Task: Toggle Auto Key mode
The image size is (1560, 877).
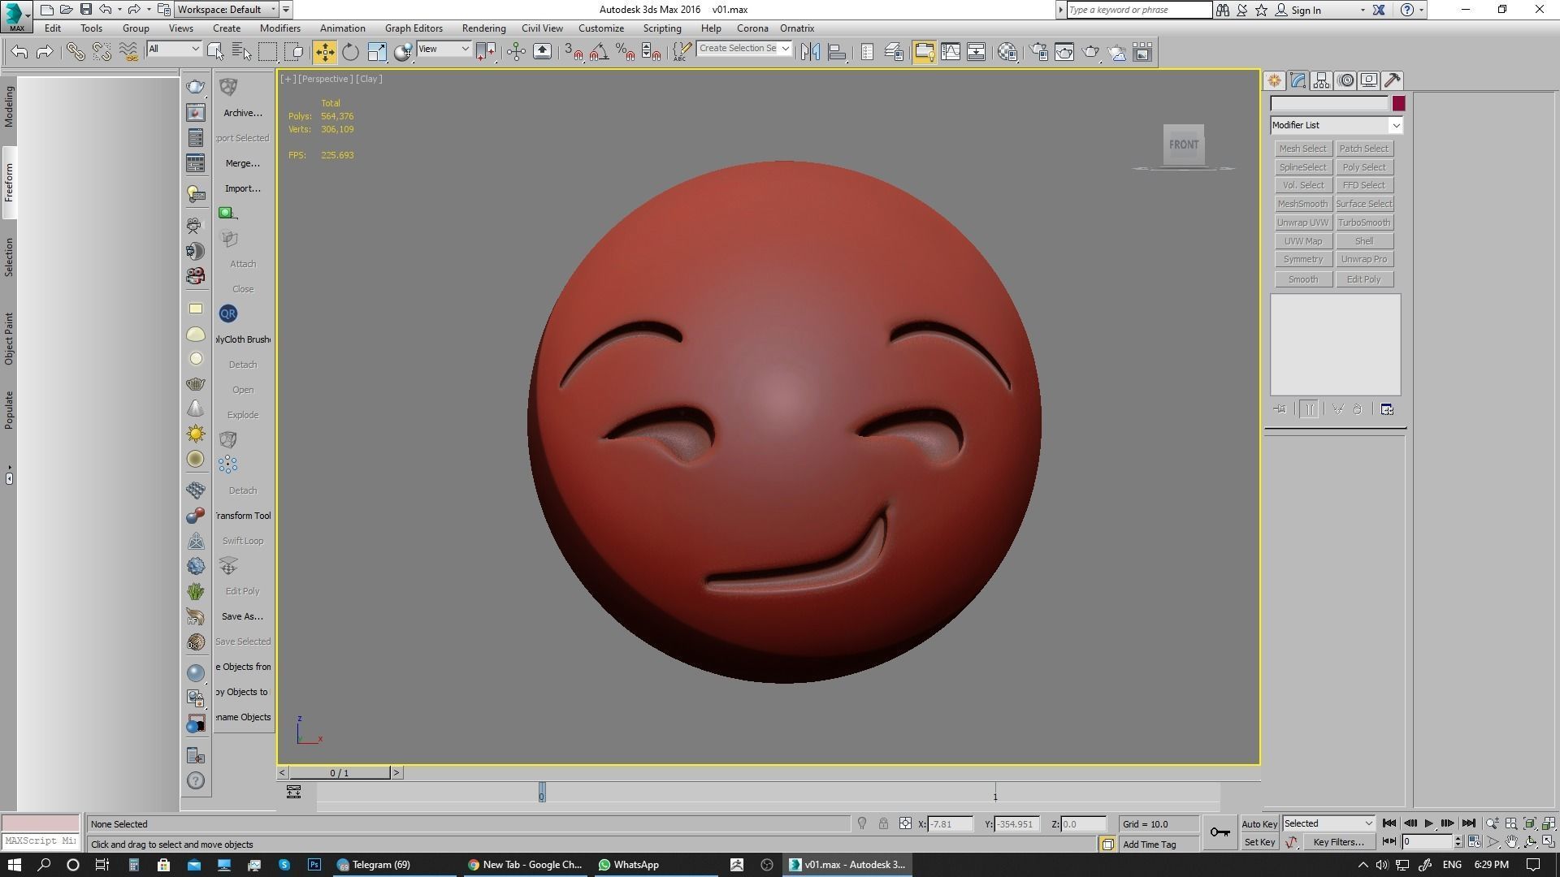Action: [x=1259, y=823]
